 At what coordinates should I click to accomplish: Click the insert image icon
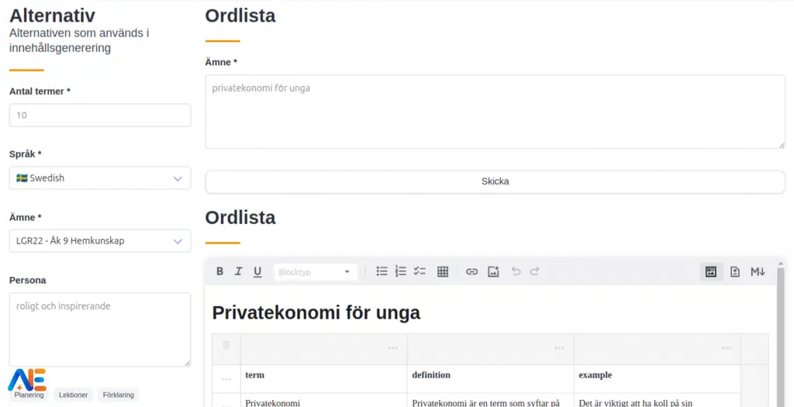(x=493, y=272)
